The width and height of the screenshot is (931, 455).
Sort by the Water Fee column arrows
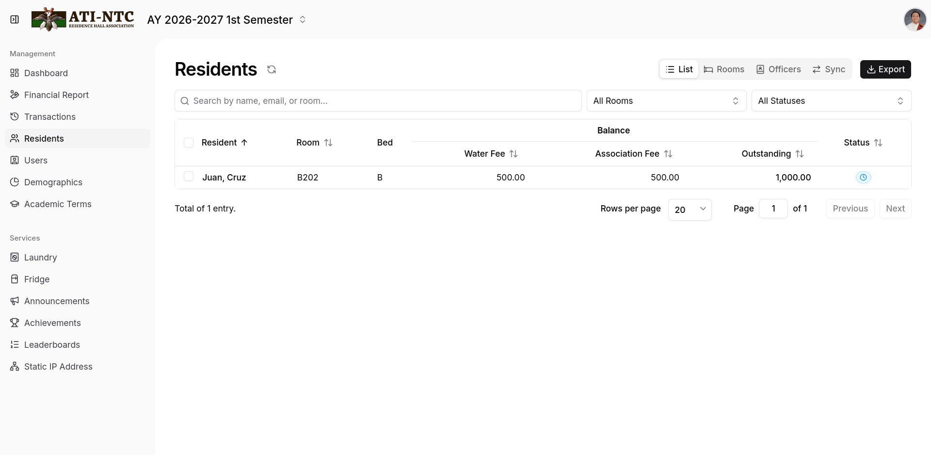click(514, 154)
